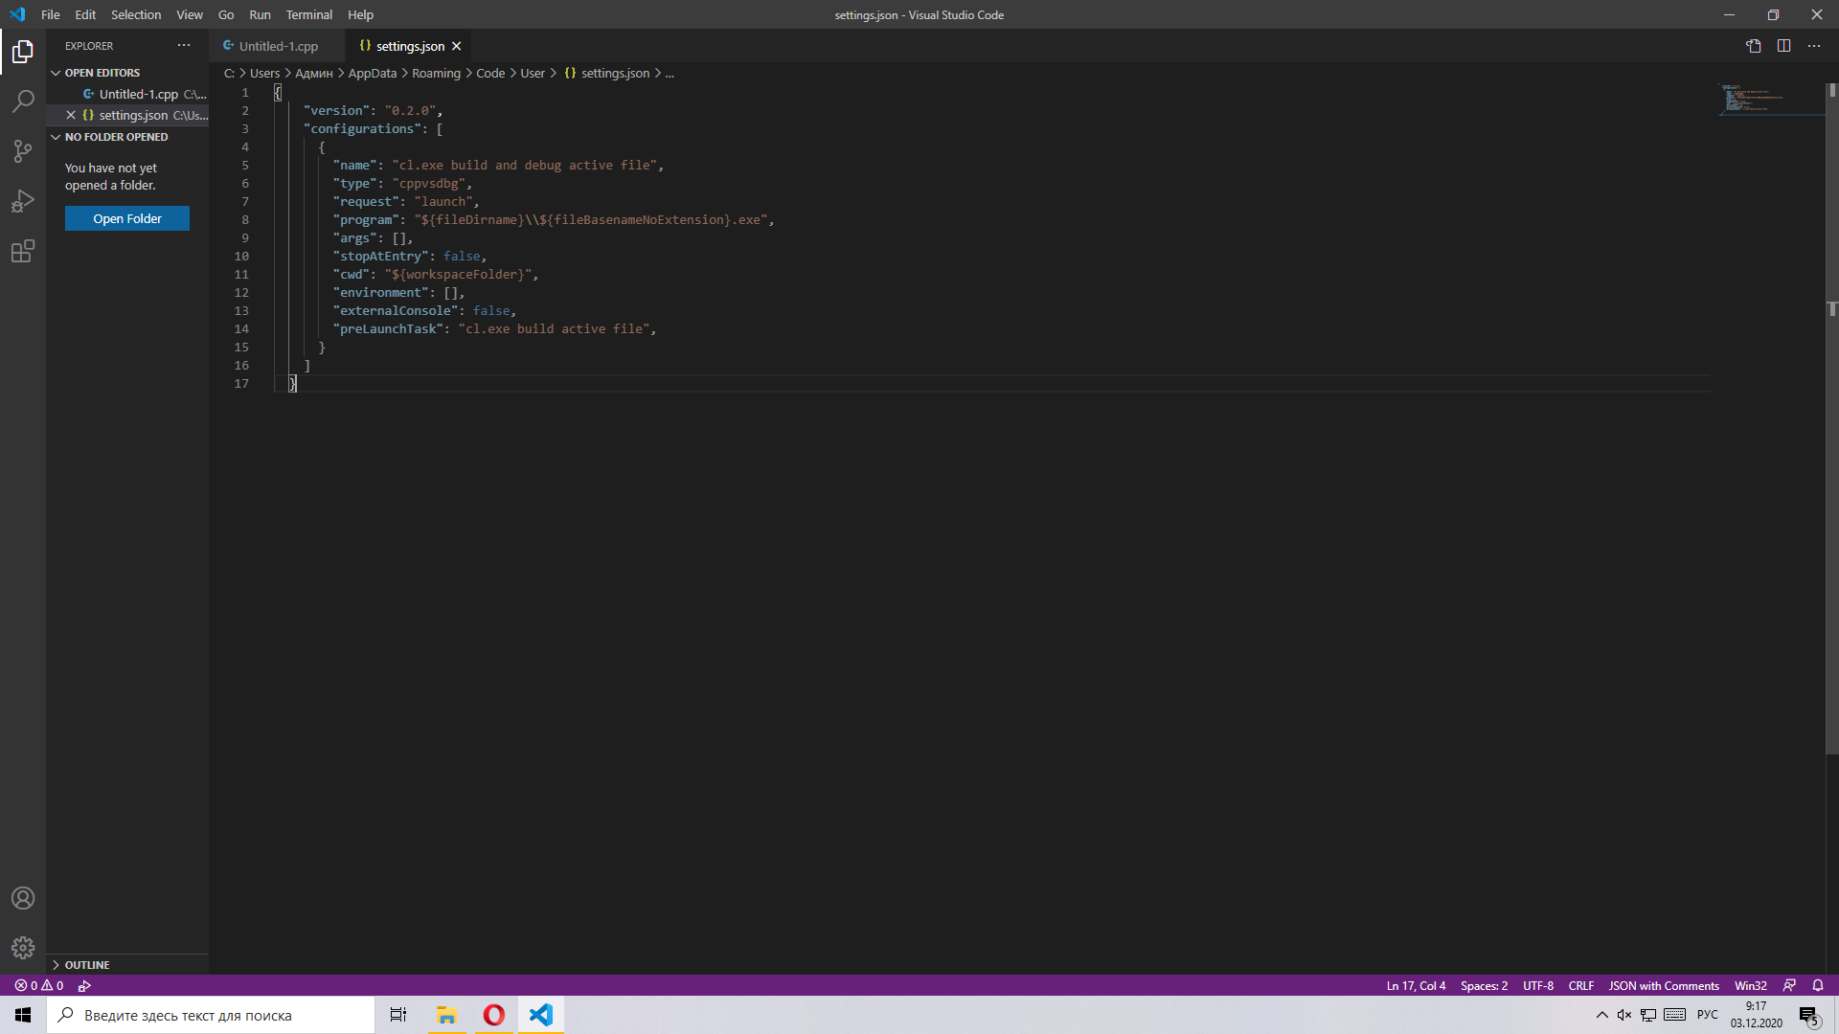
Task: Open the Run and Debug view
Action: click(23, 201)
